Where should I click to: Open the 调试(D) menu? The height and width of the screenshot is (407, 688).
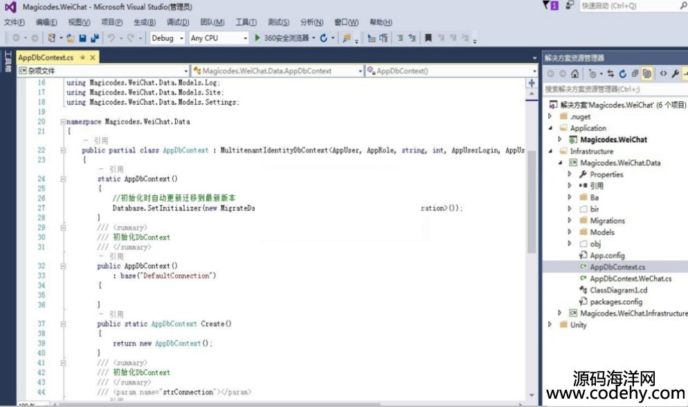click(178, 22)
